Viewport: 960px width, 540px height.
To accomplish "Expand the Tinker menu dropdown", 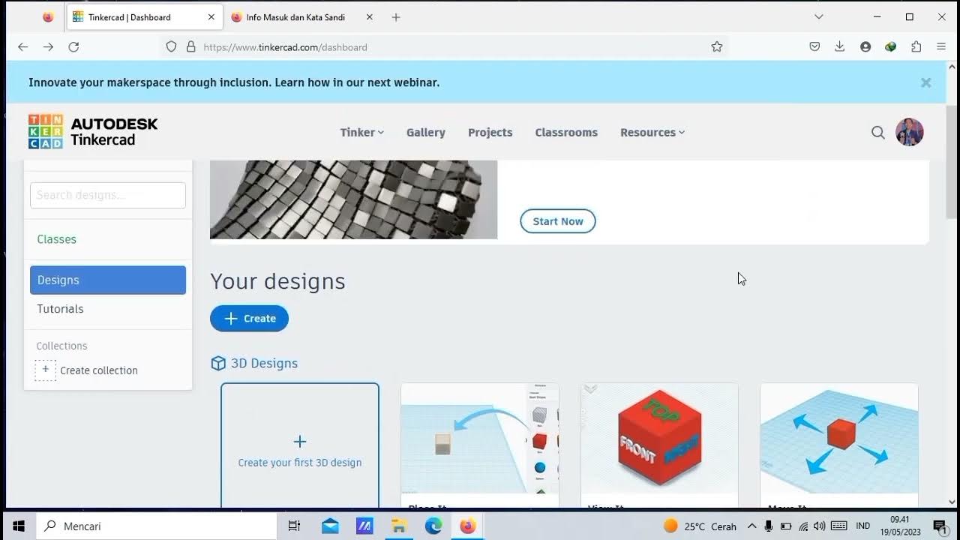I will click(361, 132).
